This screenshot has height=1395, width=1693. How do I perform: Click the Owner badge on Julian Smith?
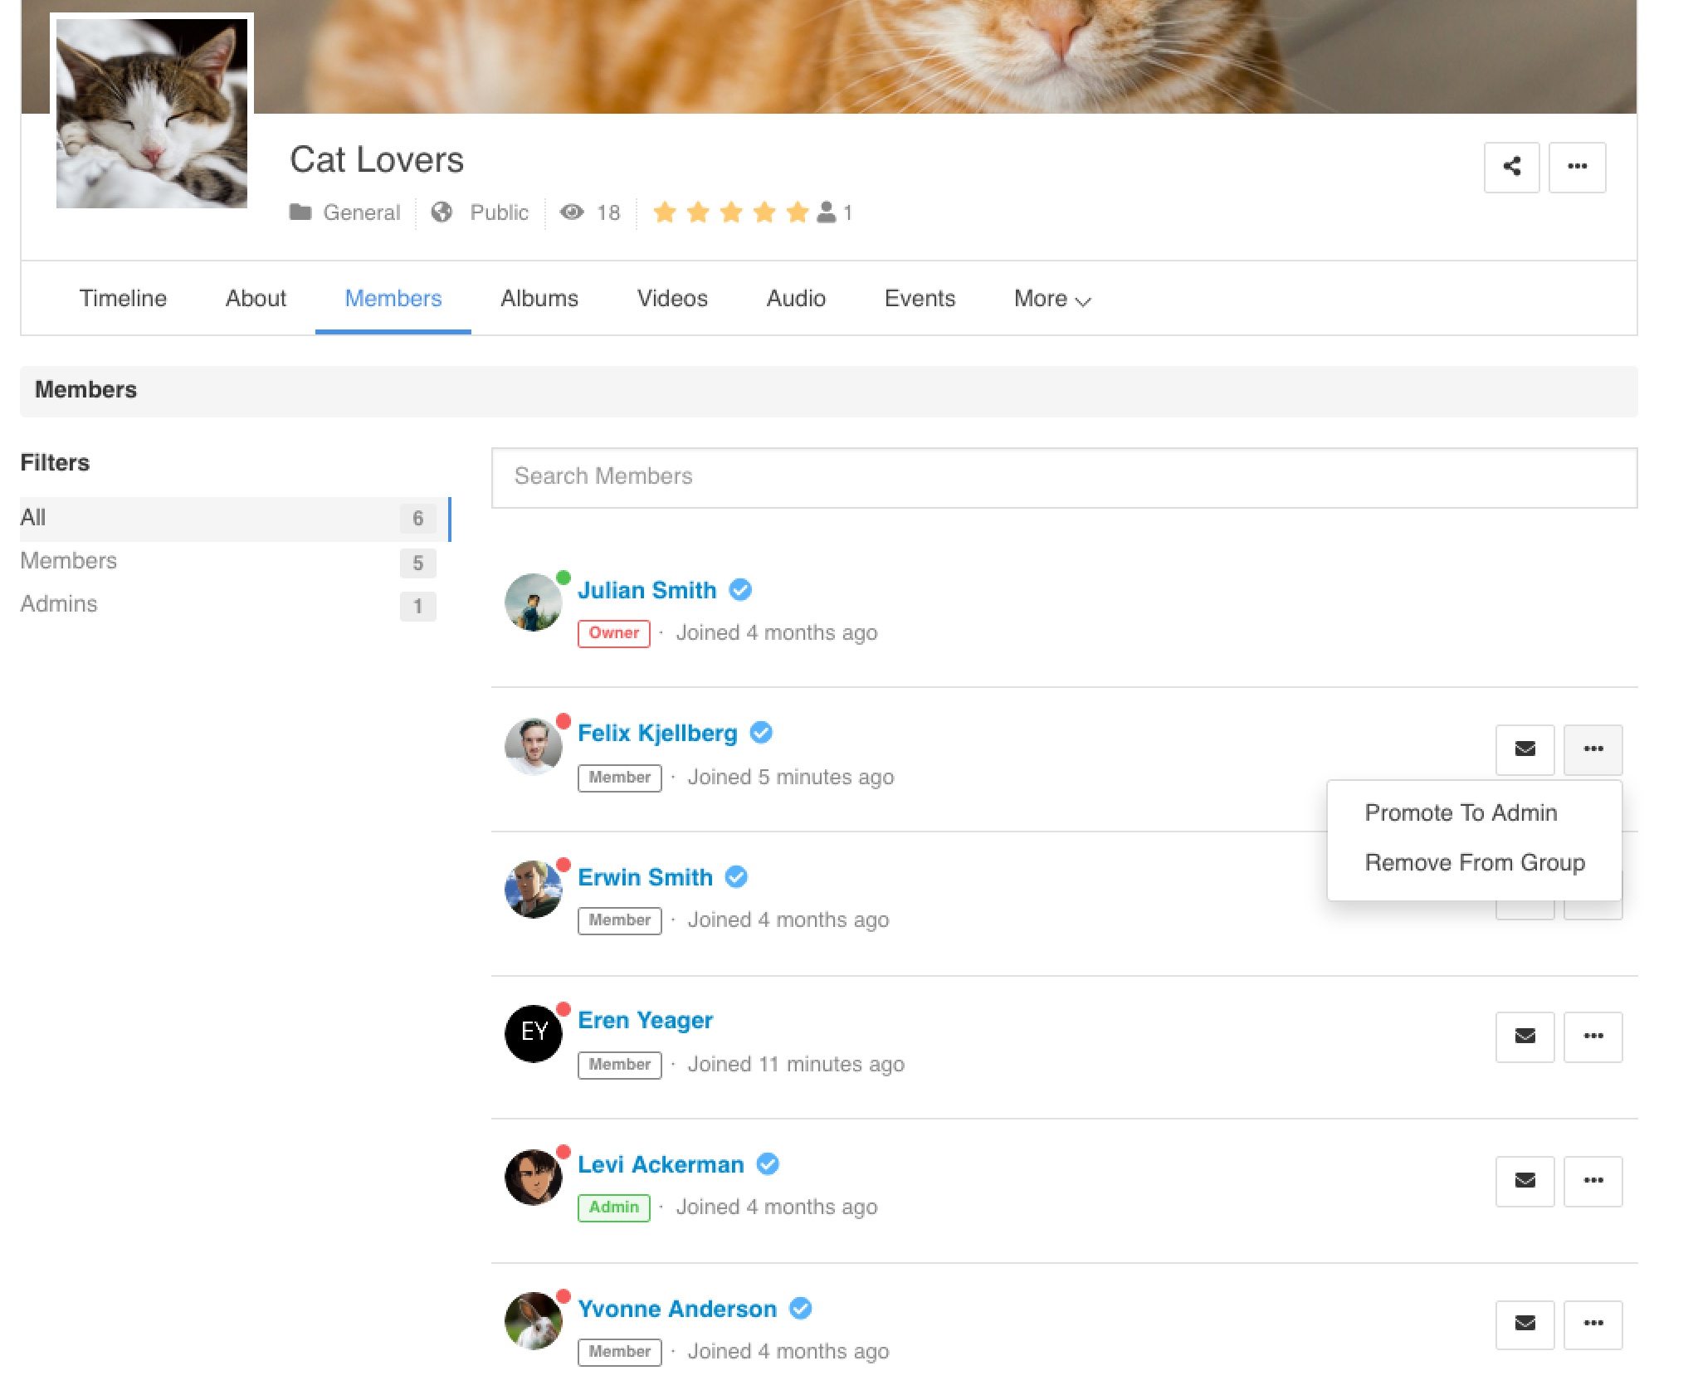(x=613, y=633)
